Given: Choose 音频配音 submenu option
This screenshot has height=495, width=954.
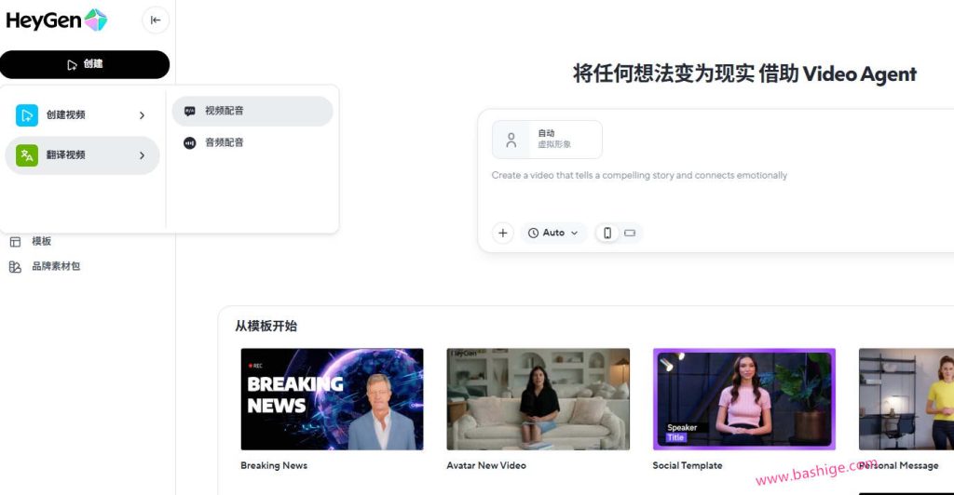Looking at the screenshot, I should (x=252, y=142).
